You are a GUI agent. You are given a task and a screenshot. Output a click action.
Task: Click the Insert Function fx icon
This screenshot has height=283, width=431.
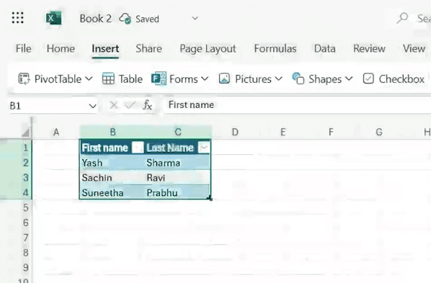[147, 105]
